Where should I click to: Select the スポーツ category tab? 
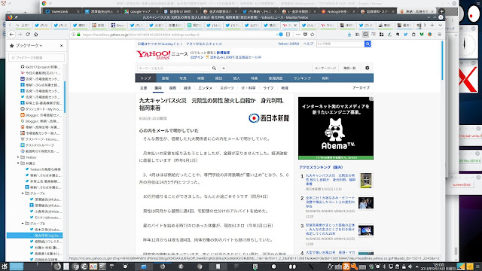227,88
